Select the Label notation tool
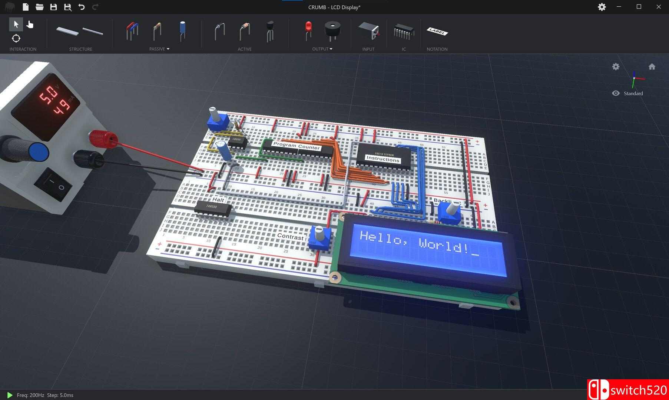Screen dimensions: 669x400 (x=437, y=31)
